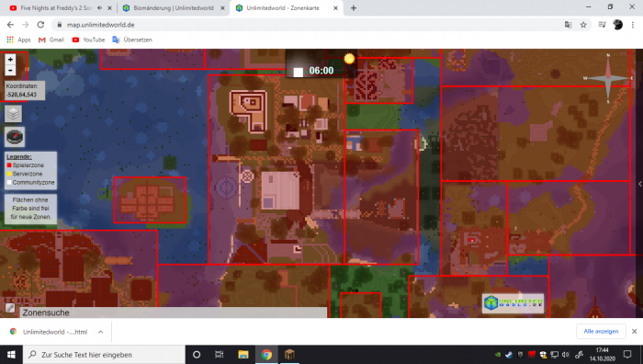This screenshot has height=364, width=643.
Task: Open the network tray icon
Action: click(x=555, y=355)
